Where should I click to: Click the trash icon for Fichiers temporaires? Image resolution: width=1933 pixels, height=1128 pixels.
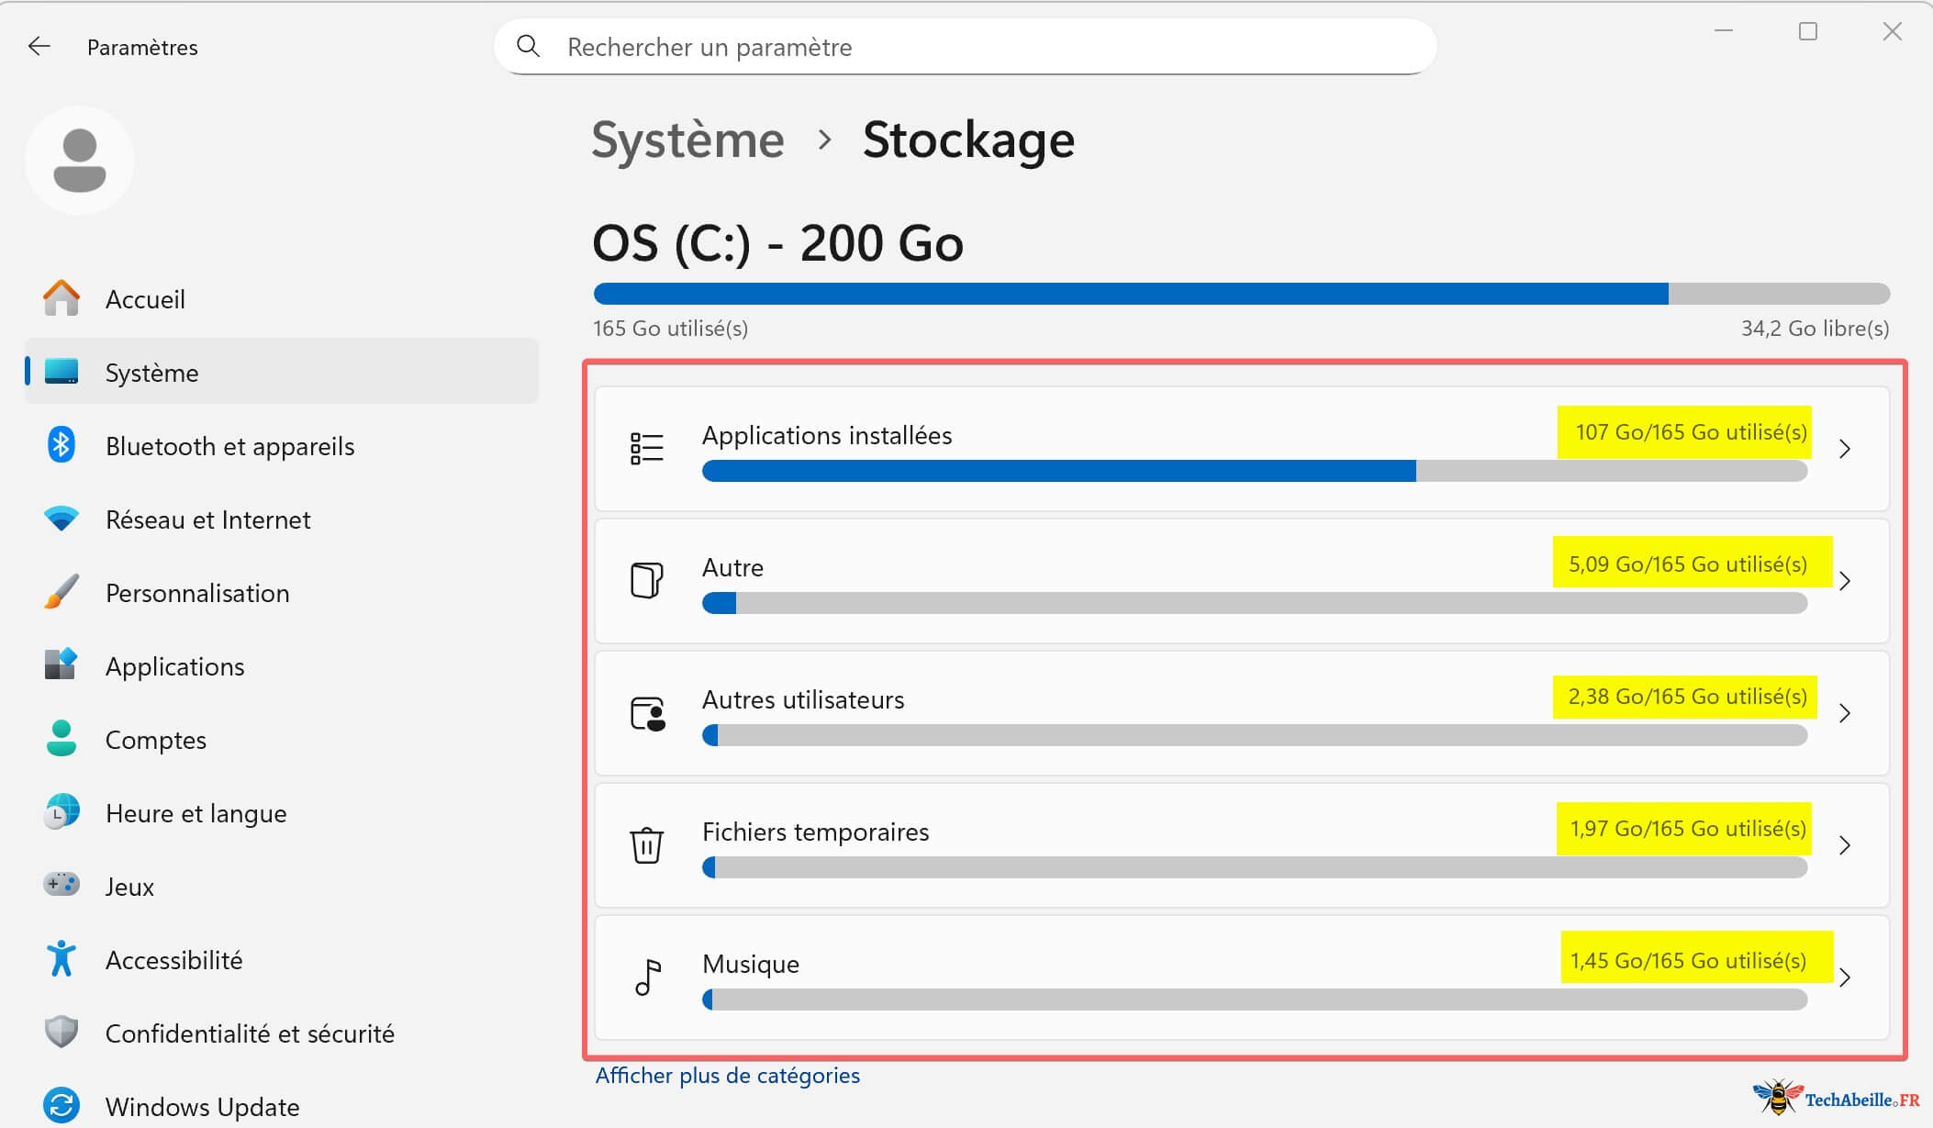[x=646, y=845]
